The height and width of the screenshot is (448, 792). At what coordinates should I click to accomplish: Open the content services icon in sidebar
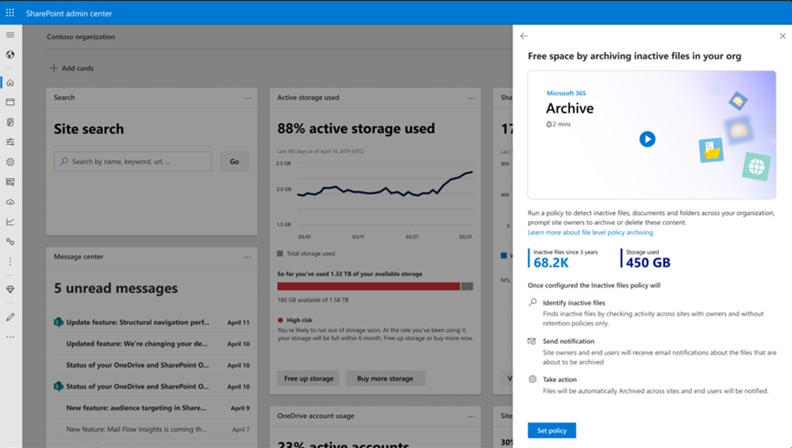10,182
